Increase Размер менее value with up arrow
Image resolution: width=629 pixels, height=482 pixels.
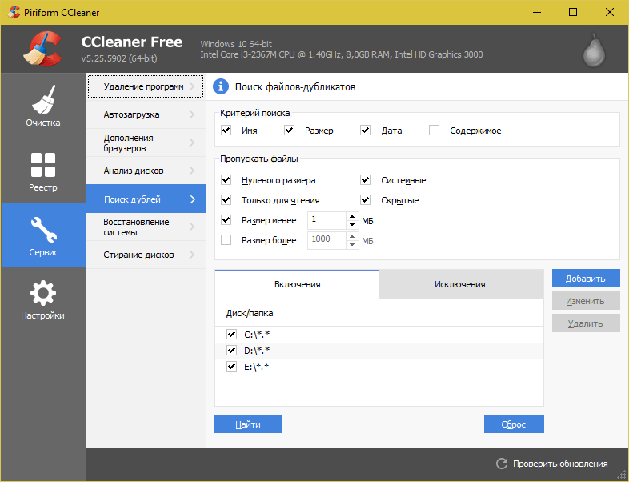(352, 216)
